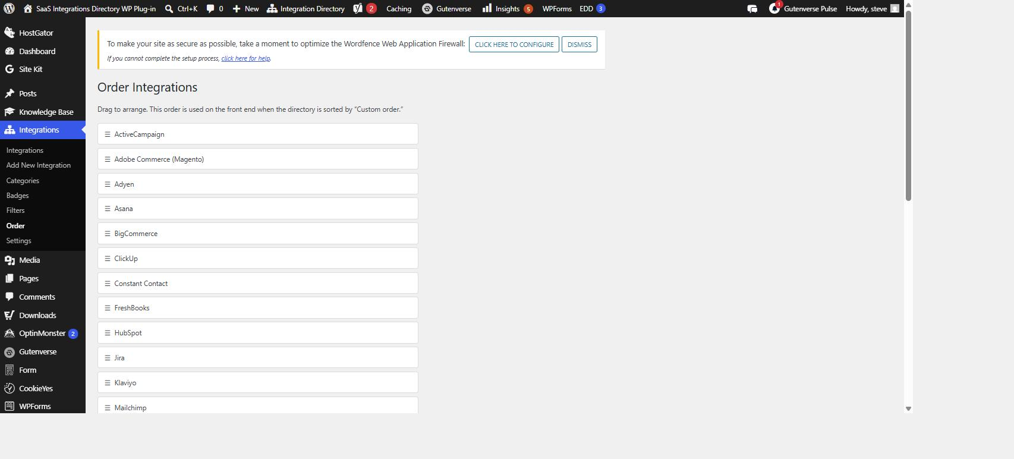Click drag handle for HubSpot row

[x=108, y=333]
